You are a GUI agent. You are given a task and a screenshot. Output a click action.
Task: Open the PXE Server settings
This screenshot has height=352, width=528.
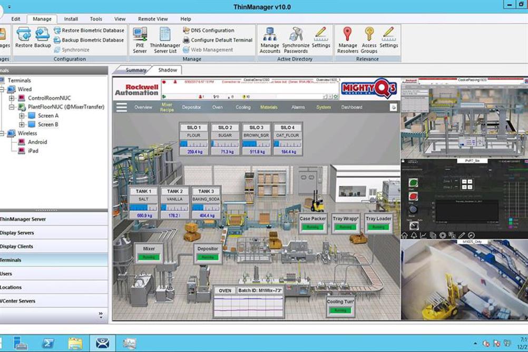(x=140, y=40)
